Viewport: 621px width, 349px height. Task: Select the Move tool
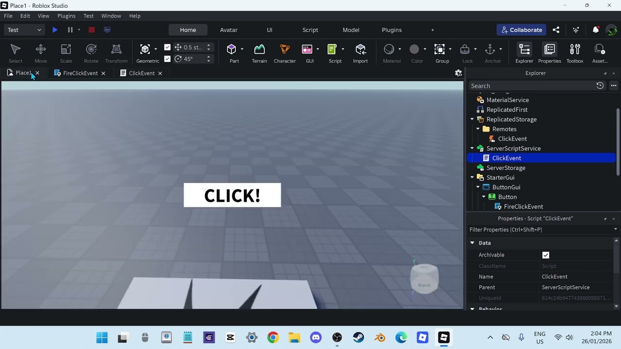pos(41,53)
